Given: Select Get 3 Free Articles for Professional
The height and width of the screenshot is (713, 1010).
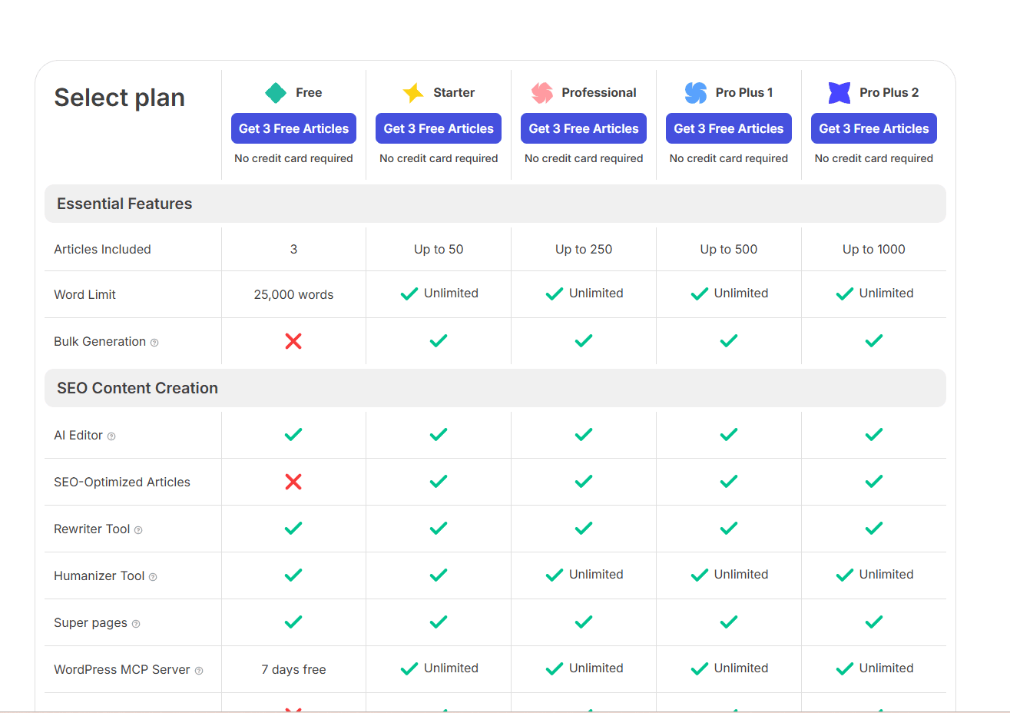Looking at the screenshot, I should pyautogui.click(x=584, y=128).
